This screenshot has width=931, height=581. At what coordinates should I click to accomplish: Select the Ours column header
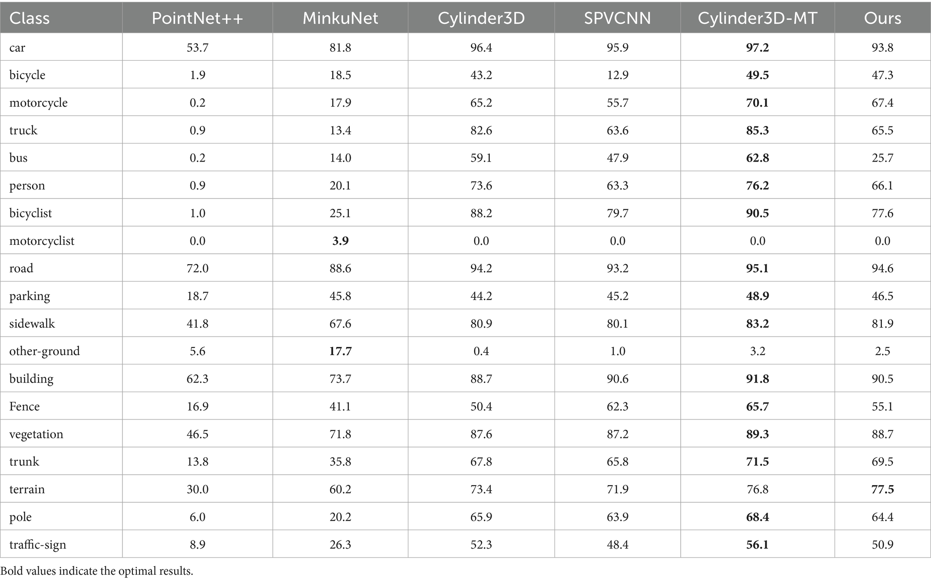(x=882, y=18)
